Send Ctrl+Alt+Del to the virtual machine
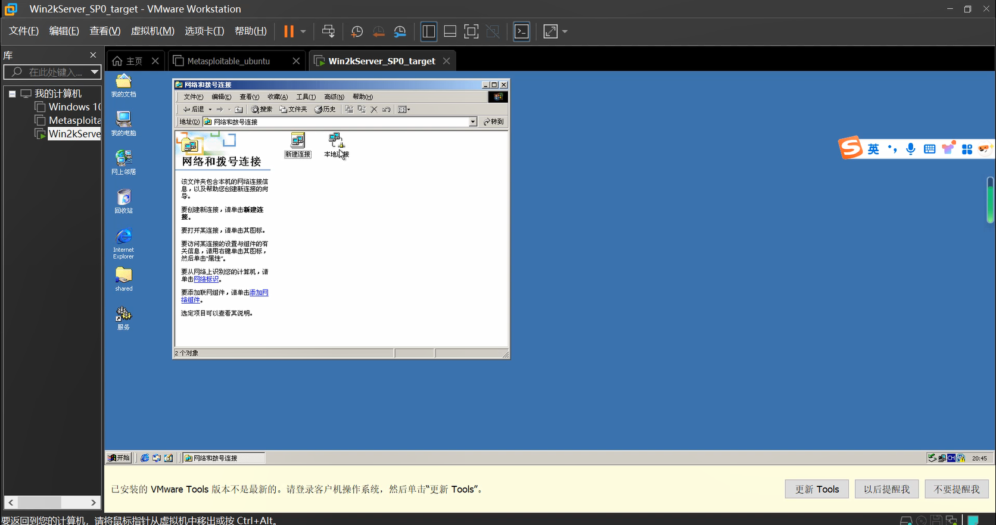996x525 pixels. (328, 32)
